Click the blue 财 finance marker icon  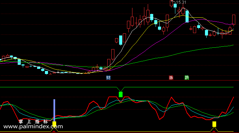(x=108, y=78)
